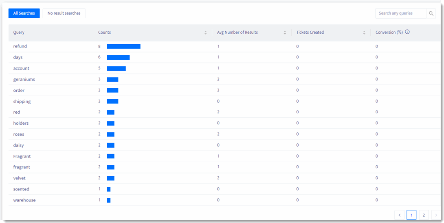Click the days count bar

tap(118, 57)
